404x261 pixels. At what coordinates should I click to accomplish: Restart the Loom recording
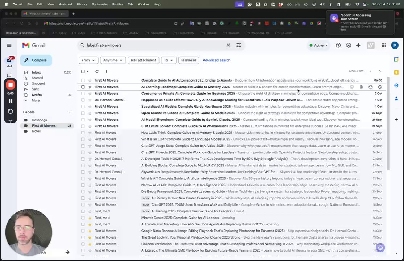click(10, 112)
